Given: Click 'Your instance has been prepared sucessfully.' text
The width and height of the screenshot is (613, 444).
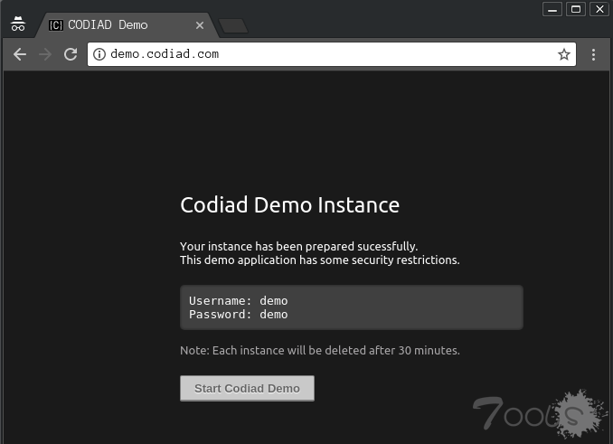Looking at the screenshot, I should [x=298, y=246].
